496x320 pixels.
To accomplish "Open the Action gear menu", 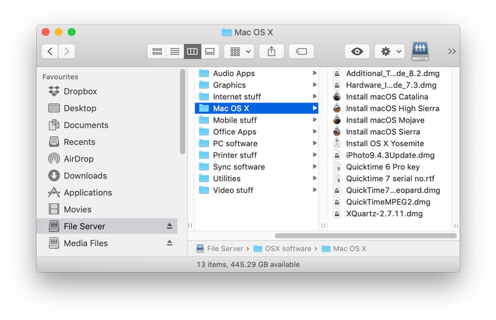I will pos(390,51).
